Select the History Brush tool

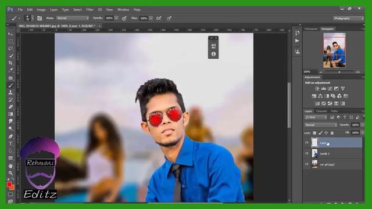point(10,100)
